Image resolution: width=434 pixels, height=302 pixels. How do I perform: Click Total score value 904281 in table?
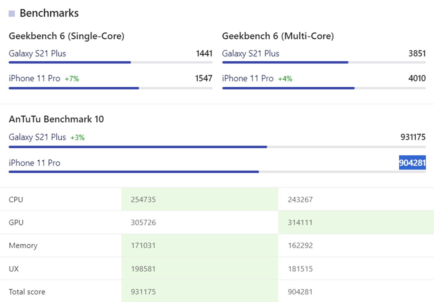click(x=300, y=292)
